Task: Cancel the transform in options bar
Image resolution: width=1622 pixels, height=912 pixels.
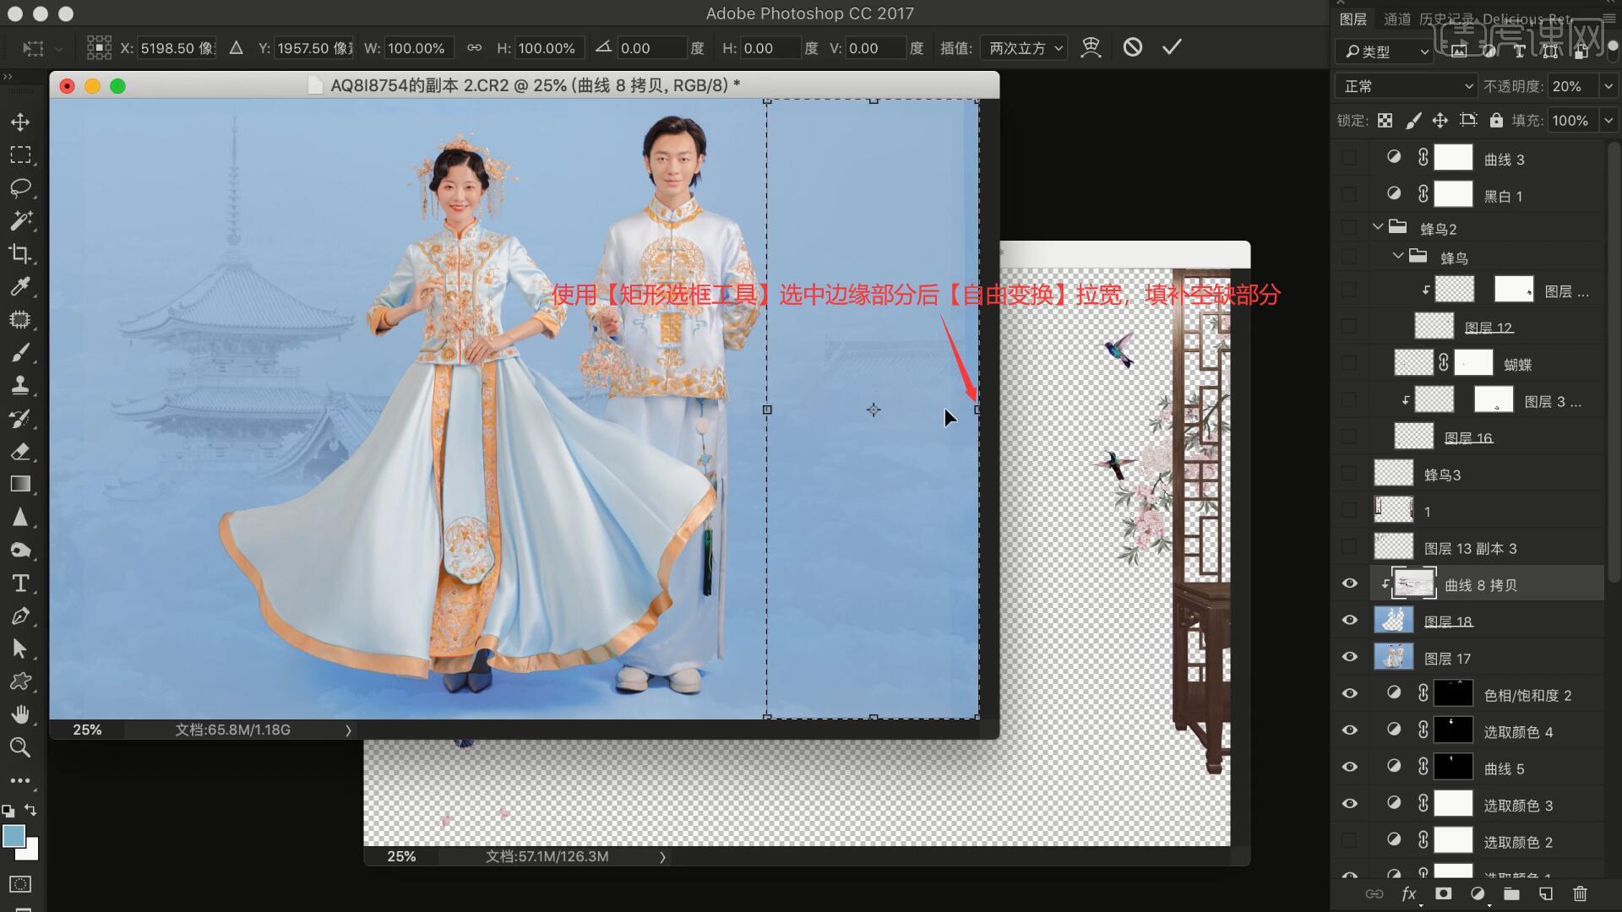Action: [x=1133, y=48]
